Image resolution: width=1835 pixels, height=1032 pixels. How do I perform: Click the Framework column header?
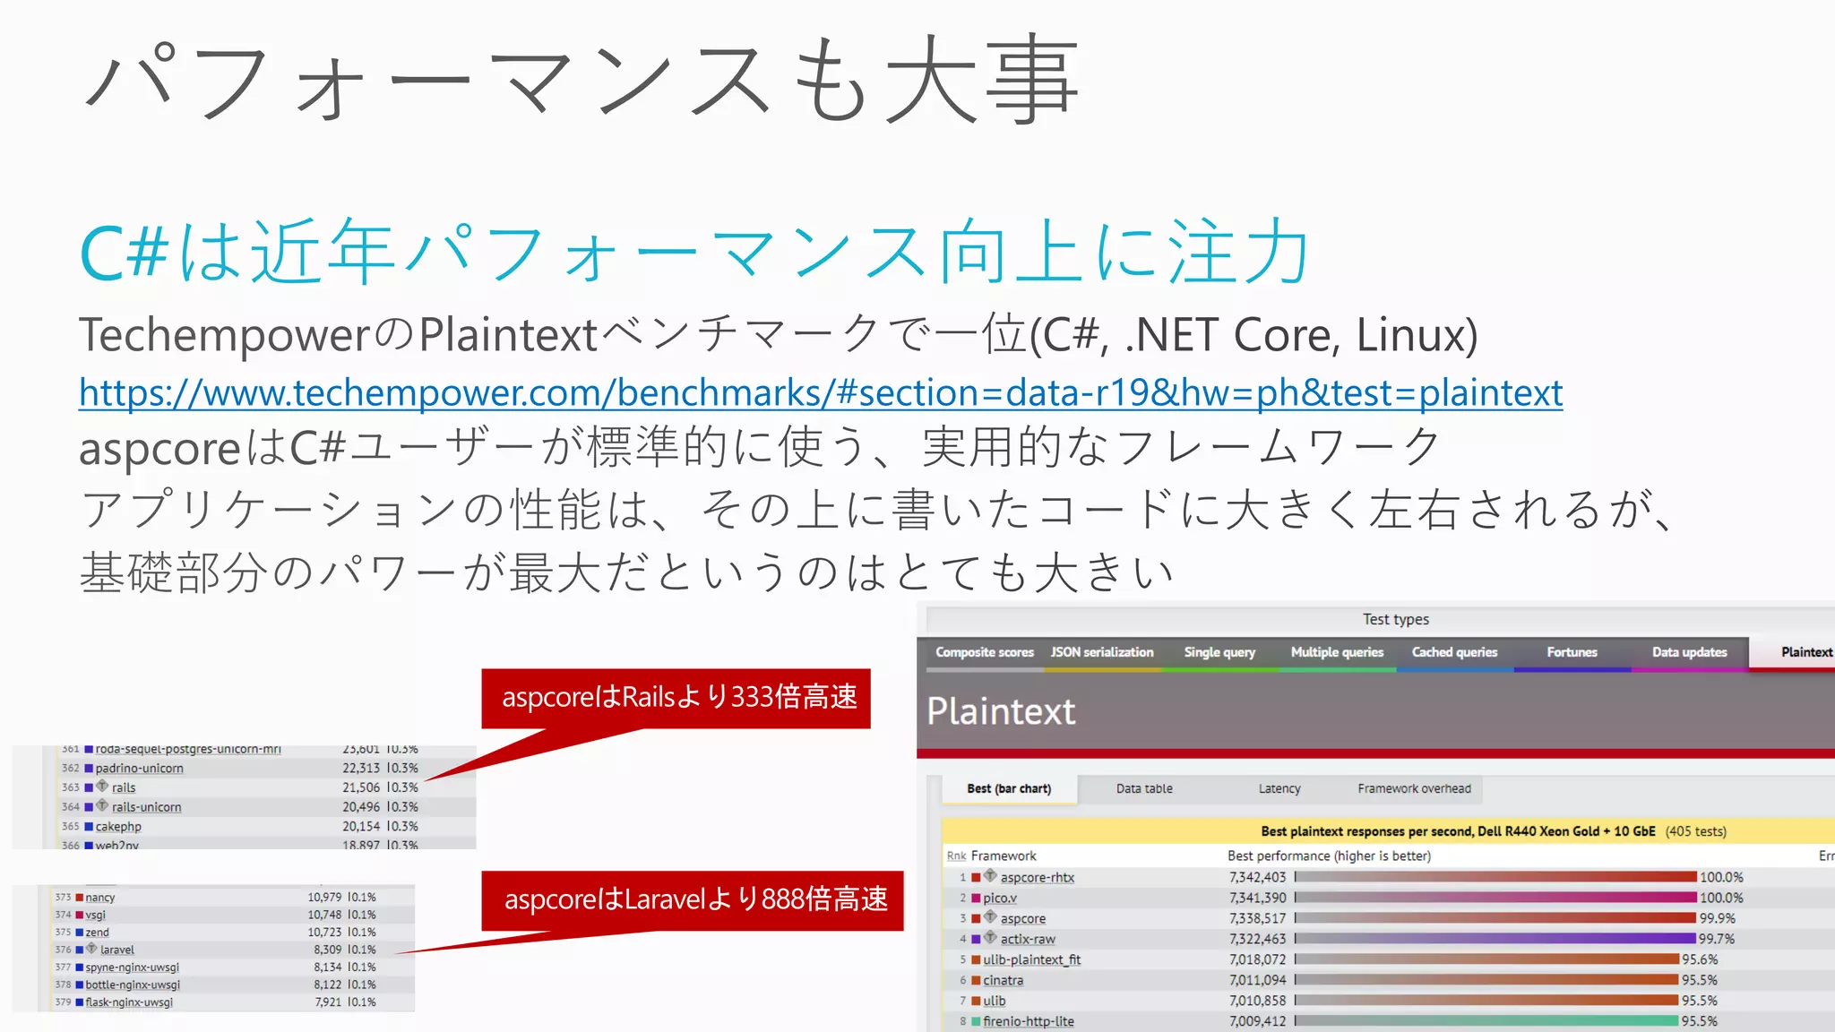click(1004, 856)
